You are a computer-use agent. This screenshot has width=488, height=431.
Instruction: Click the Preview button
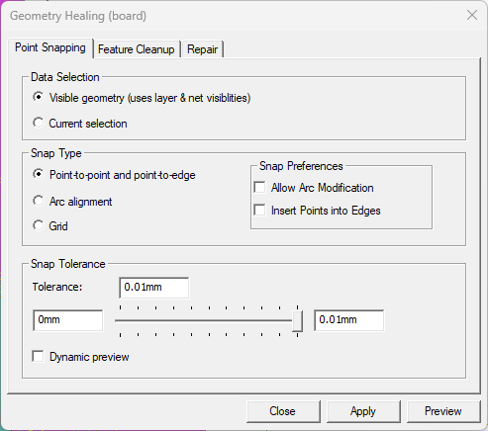pos(443,411)
